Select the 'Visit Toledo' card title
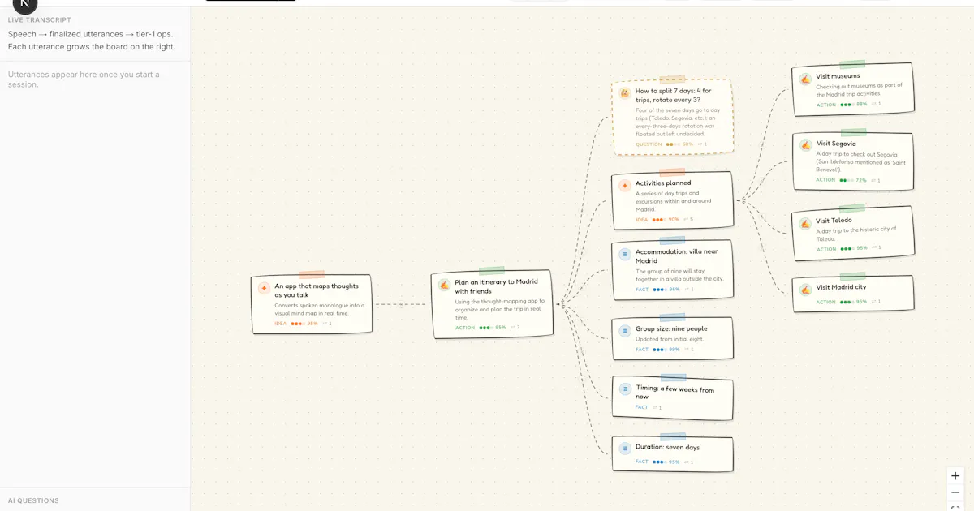Image resolution: width=974 pixels, height=511 pixels. pyautogui.click(x=834, y=221)
